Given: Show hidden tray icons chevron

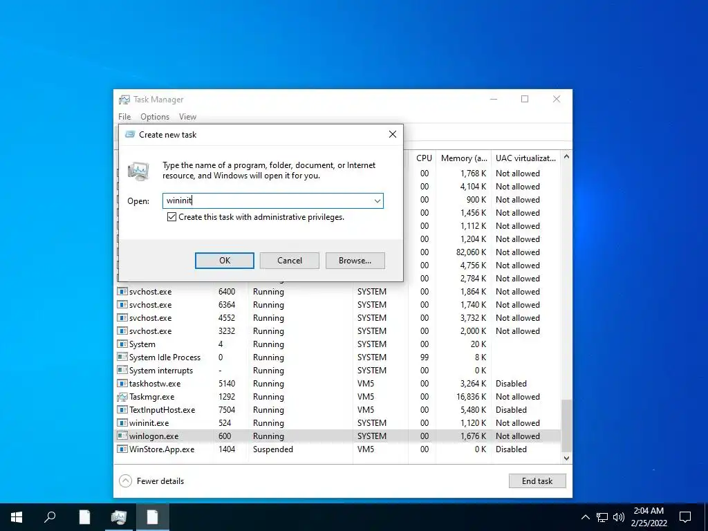Looking at the screenshot, I should point(585,517).
